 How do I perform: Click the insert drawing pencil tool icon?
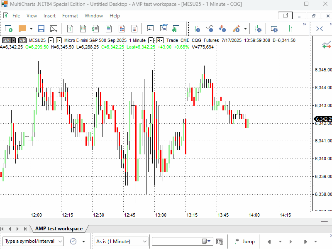click(x=236, y=29)
